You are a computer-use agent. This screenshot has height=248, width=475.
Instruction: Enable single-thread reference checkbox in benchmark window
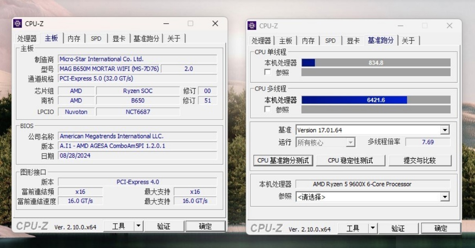[x=268, y=72]
